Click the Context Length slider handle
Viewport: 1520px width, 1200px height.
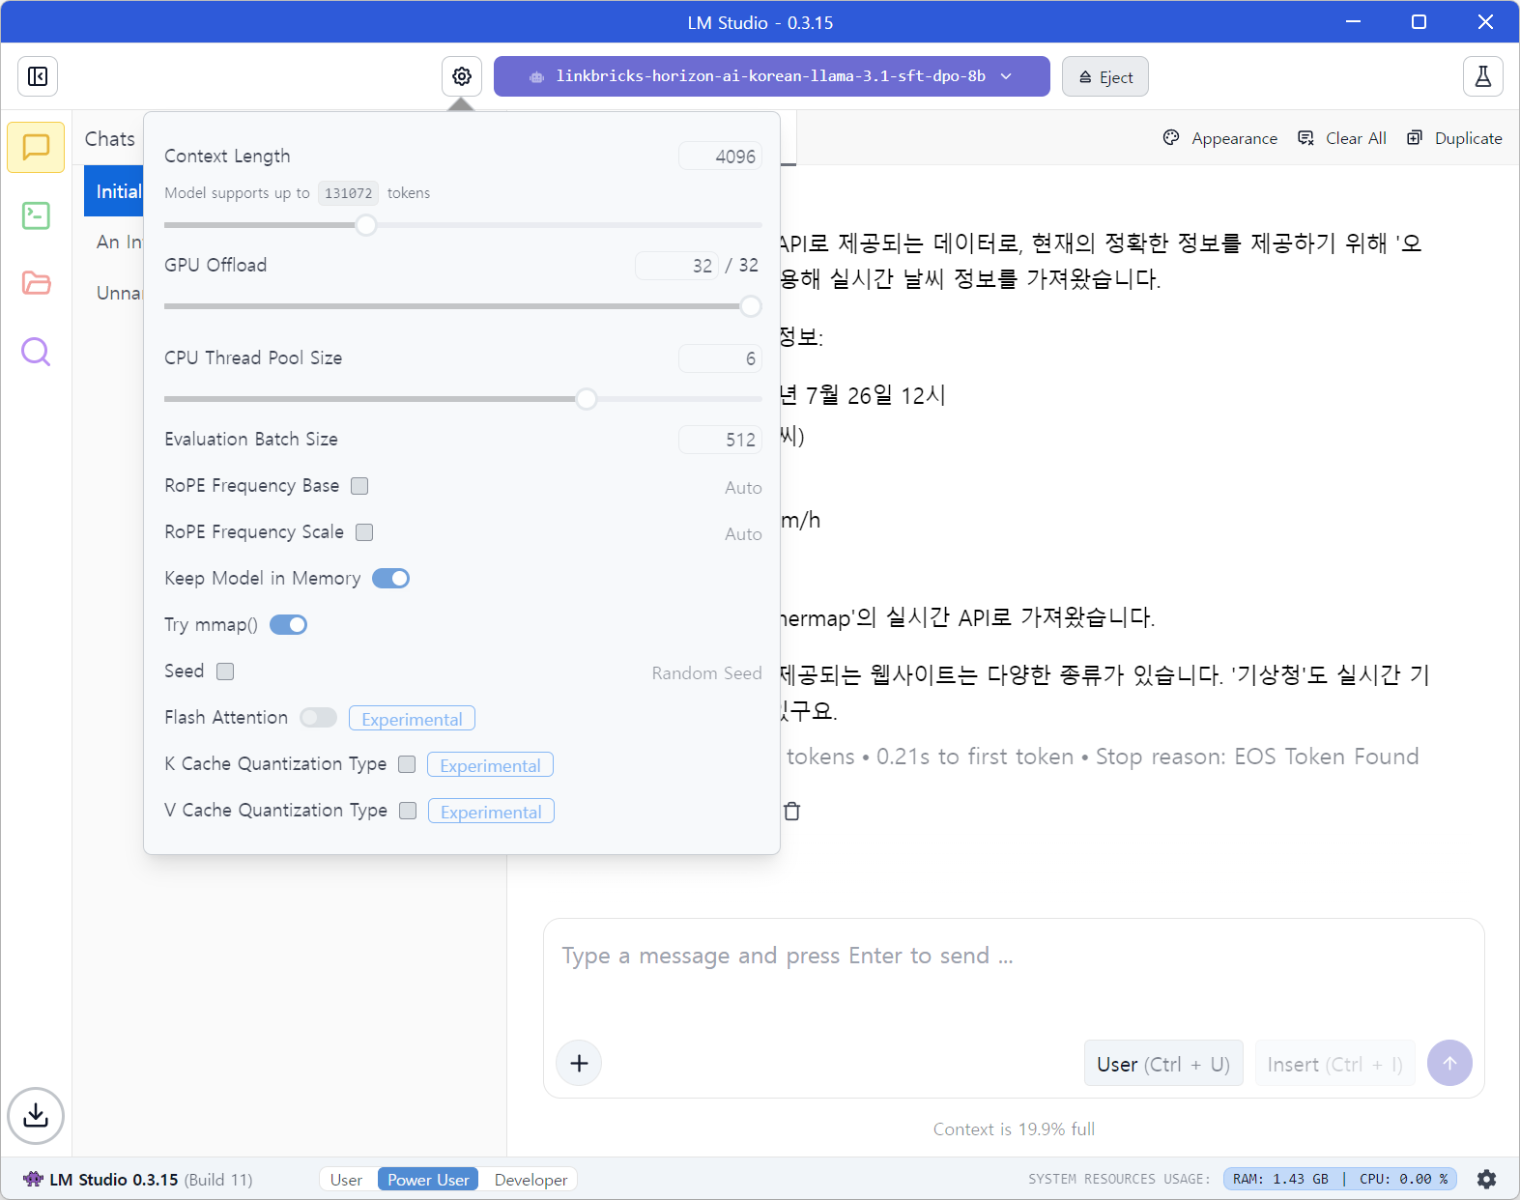pyautogui.click(x=366, y=225)
